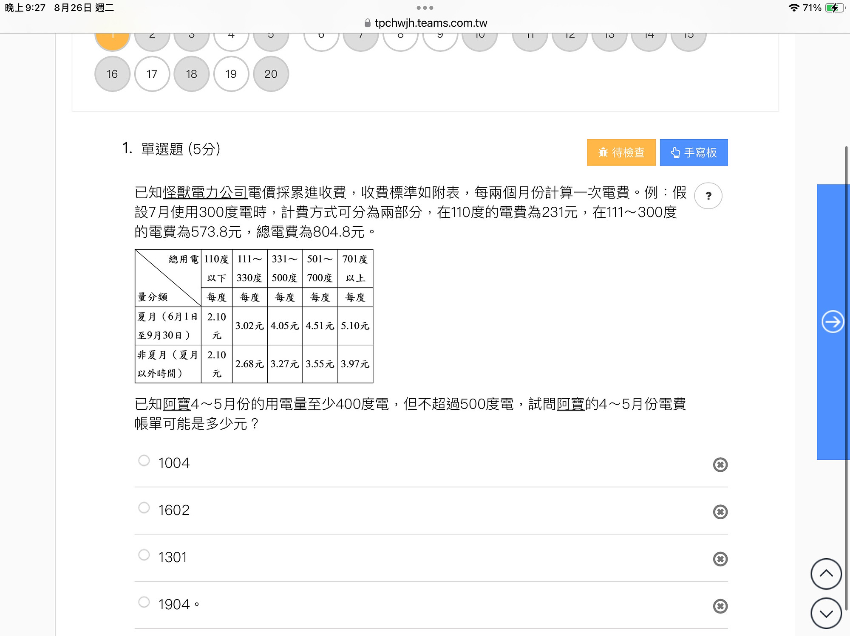
Task: Eliminate option 1004 with its X icon
Action: (x=720, y=465)
